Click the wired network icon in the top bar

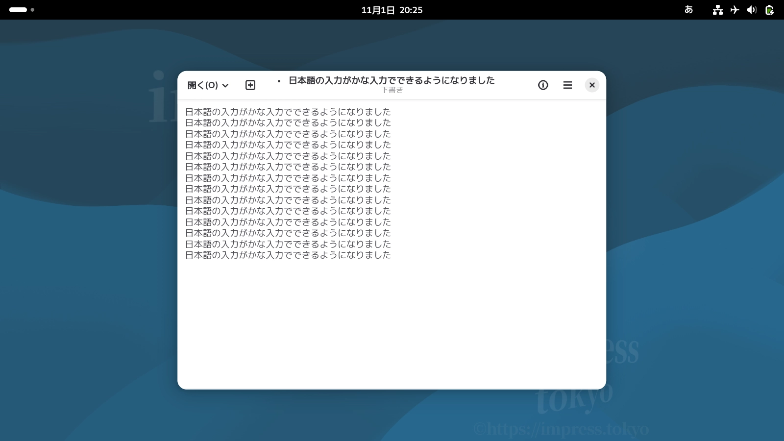(x=718, y=10)
